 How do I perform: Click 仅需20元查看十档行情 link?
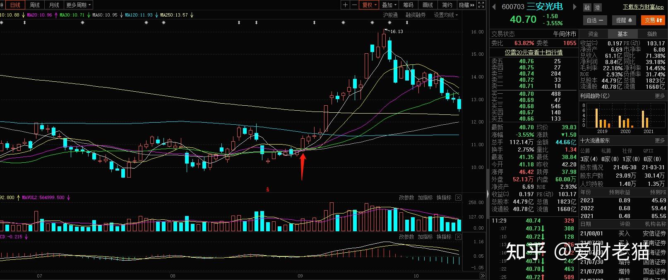[533, 52]
